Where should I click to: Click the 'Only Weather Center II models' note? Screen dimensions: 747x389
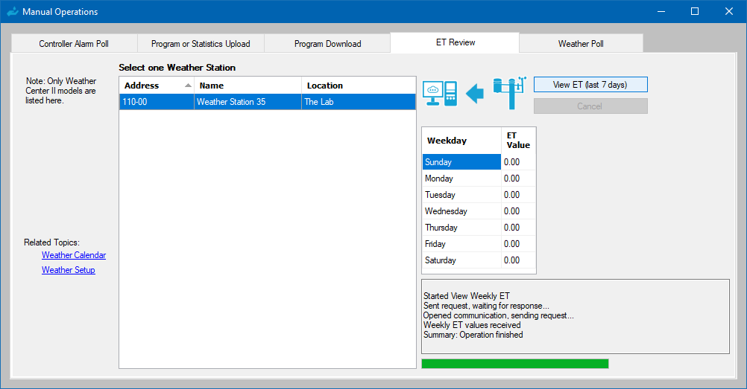[x=60, y=91]
